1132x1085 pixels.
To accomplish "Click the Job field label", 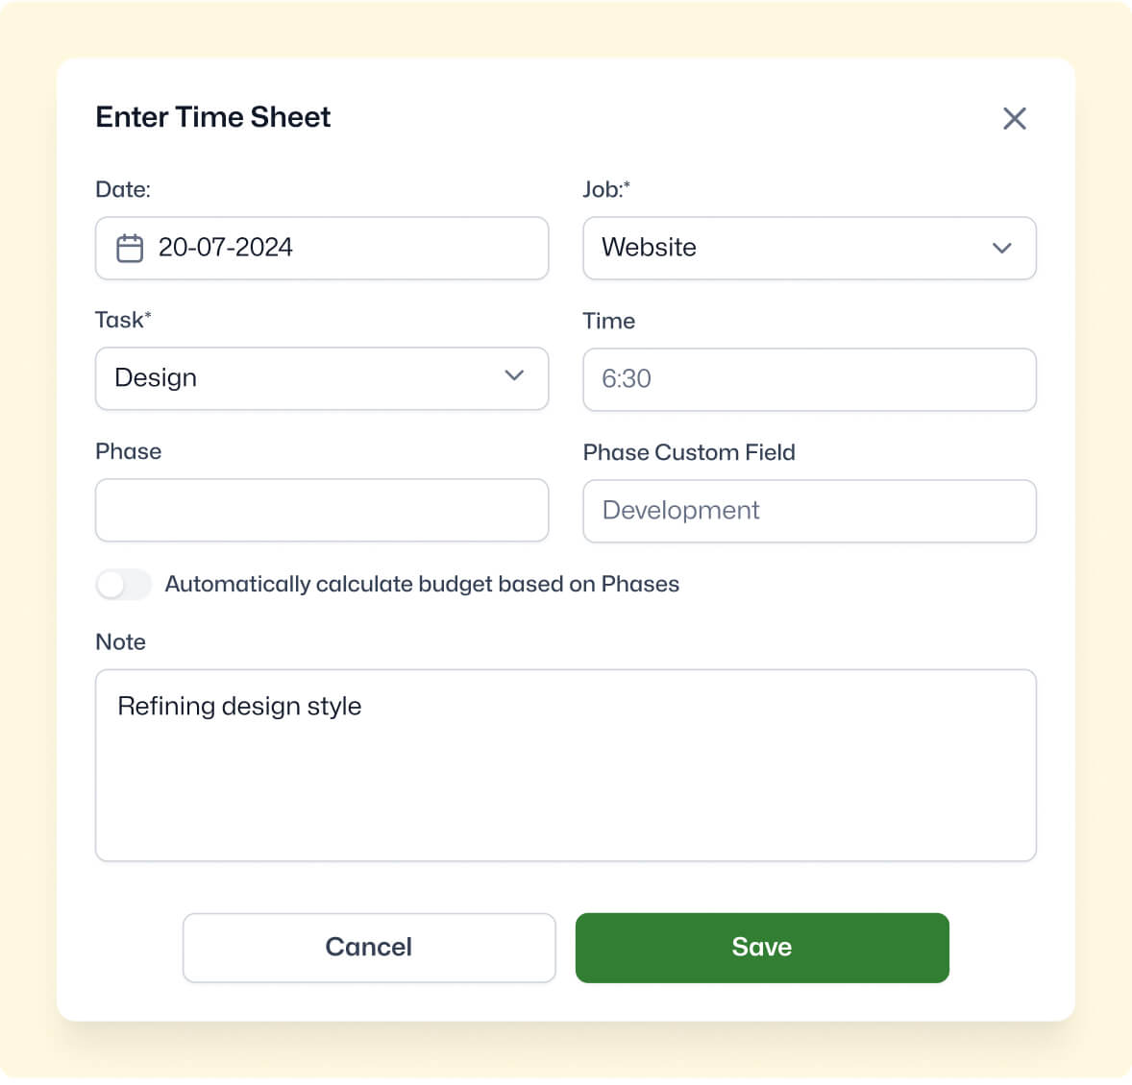I will tap(606, 189).
